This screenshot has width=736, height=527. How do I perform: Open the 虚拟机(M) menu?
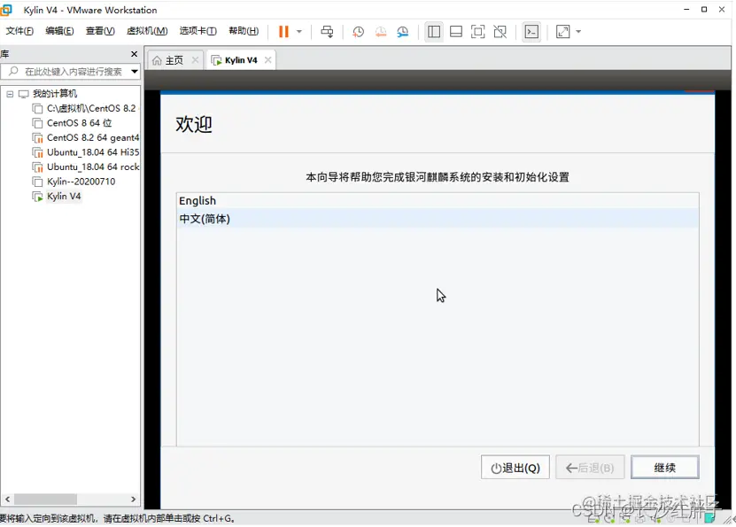coord(147,30)
